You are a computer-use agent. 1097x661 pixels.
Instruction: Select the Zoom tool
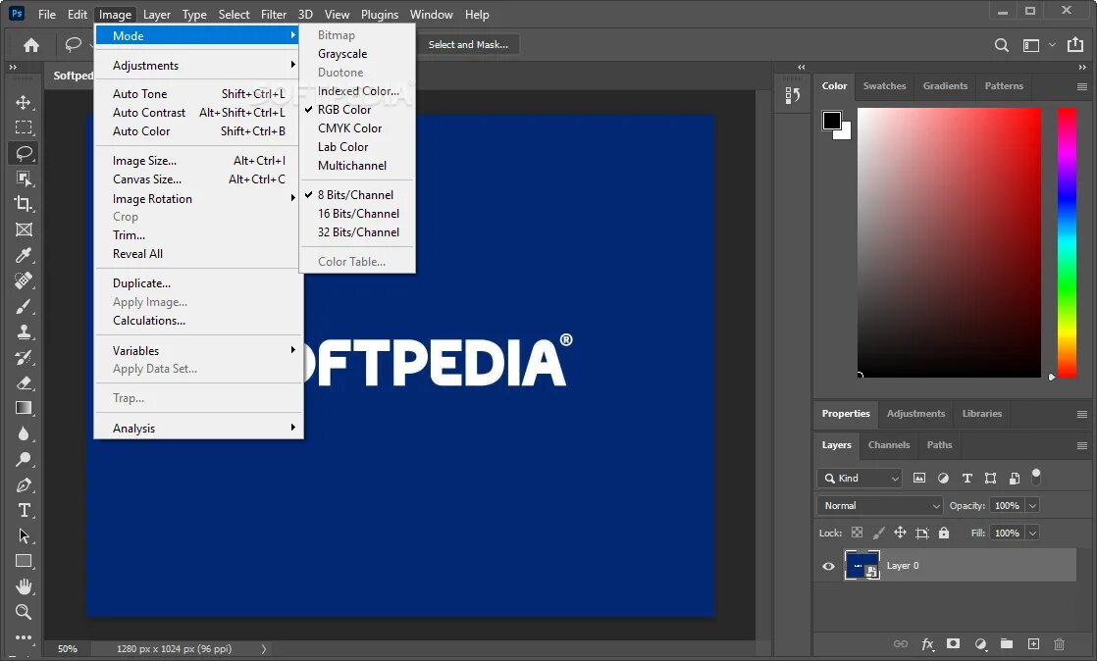24,612
